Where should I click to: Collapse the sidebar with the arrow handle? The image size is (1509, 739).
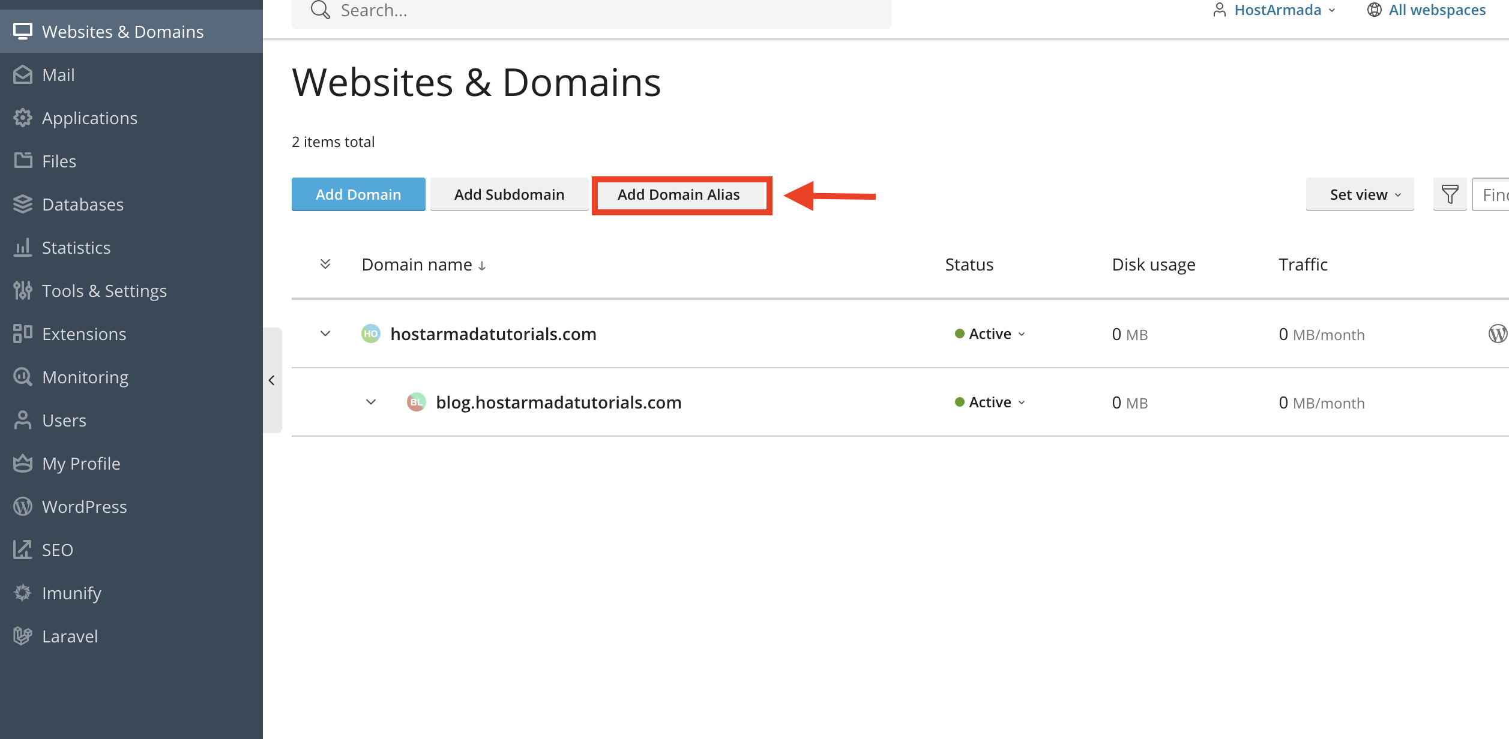click(272, 380)
